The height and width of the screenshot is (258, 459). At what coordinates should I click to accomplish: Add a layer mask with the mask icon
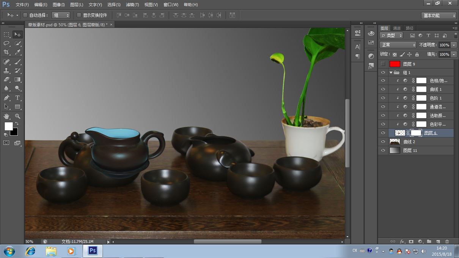[x=411, y=241]
